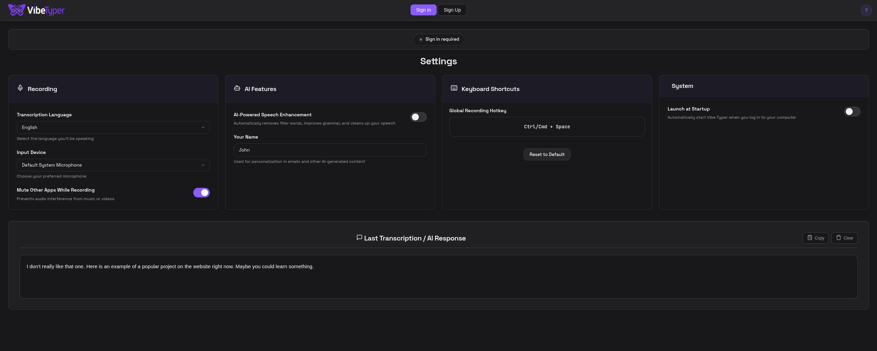
Task: Click the Sign In button
Action: tap(423, 10)
